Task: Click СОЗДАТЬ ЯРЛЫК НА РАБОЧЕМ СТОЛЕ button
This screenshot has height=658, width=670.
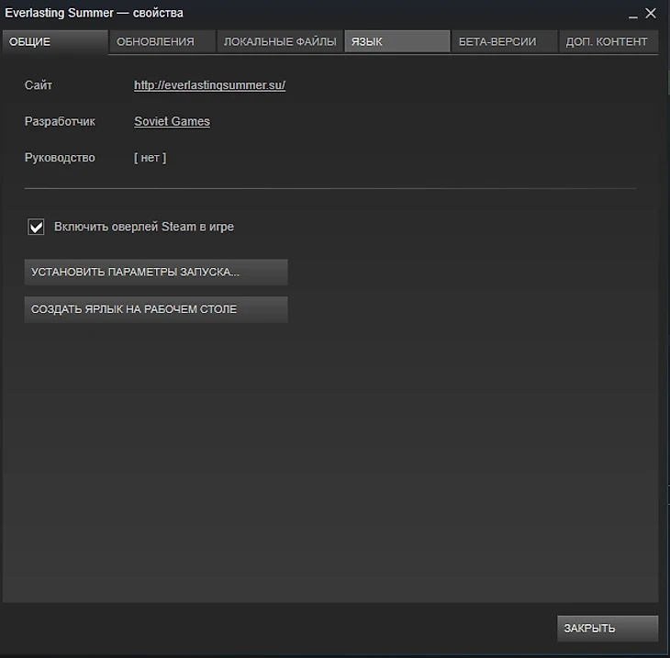Action: [156, 309]
